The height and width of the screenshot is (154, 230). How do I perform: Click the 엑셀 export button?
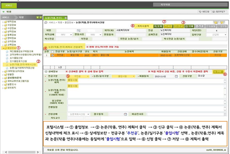point(200,26)
